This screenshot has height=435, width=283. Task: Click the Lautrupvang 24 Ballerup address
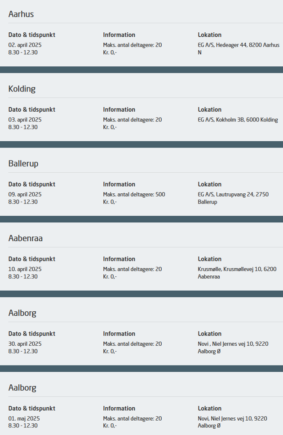239,198
